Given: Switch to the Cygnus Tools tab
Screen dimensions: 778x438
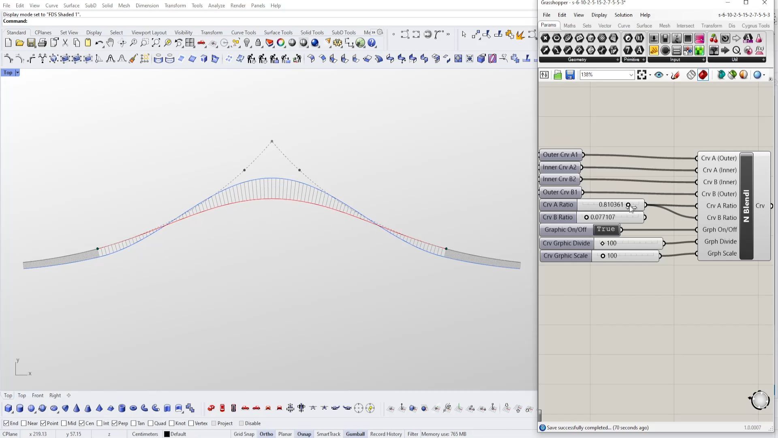Looking at the screenshot, I should coord(755,26).
